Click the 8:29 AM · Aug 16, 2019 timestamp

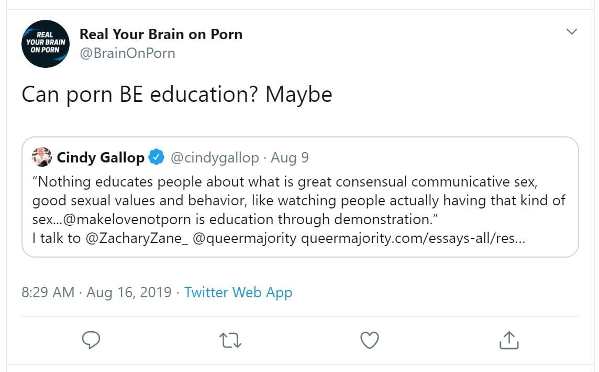[96, 292]
